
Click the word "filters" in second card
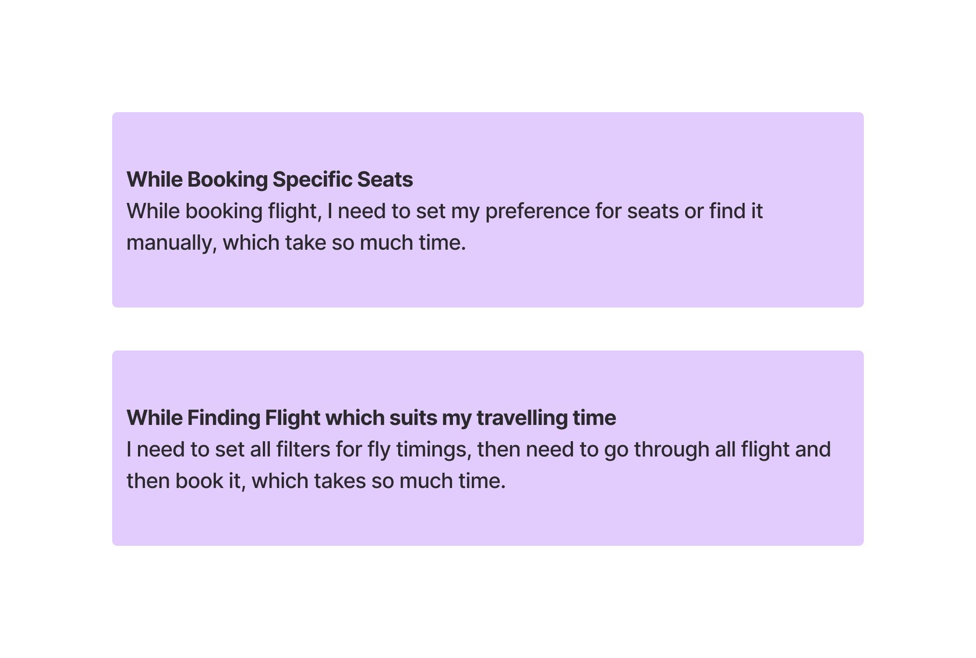[x=303, y=450]
